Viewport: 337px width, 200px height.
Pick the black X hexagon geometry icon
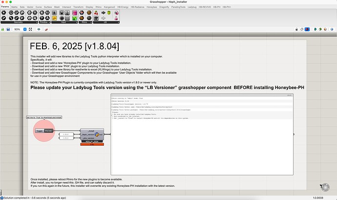point(3,13)
